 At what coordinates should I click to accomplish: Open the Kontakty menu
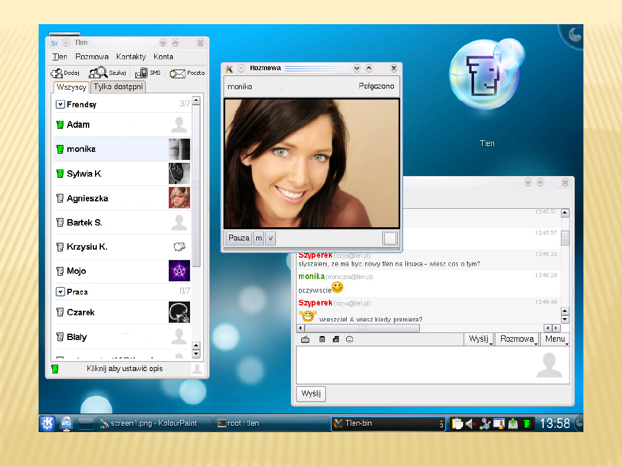(131, 56)
